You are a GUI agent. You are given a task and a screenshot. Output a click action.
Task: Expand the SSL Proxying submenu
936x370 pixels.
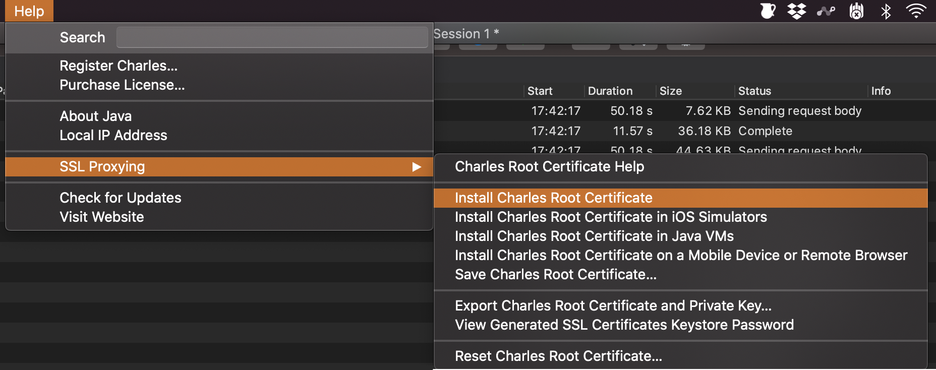click(x=219, y=166)
